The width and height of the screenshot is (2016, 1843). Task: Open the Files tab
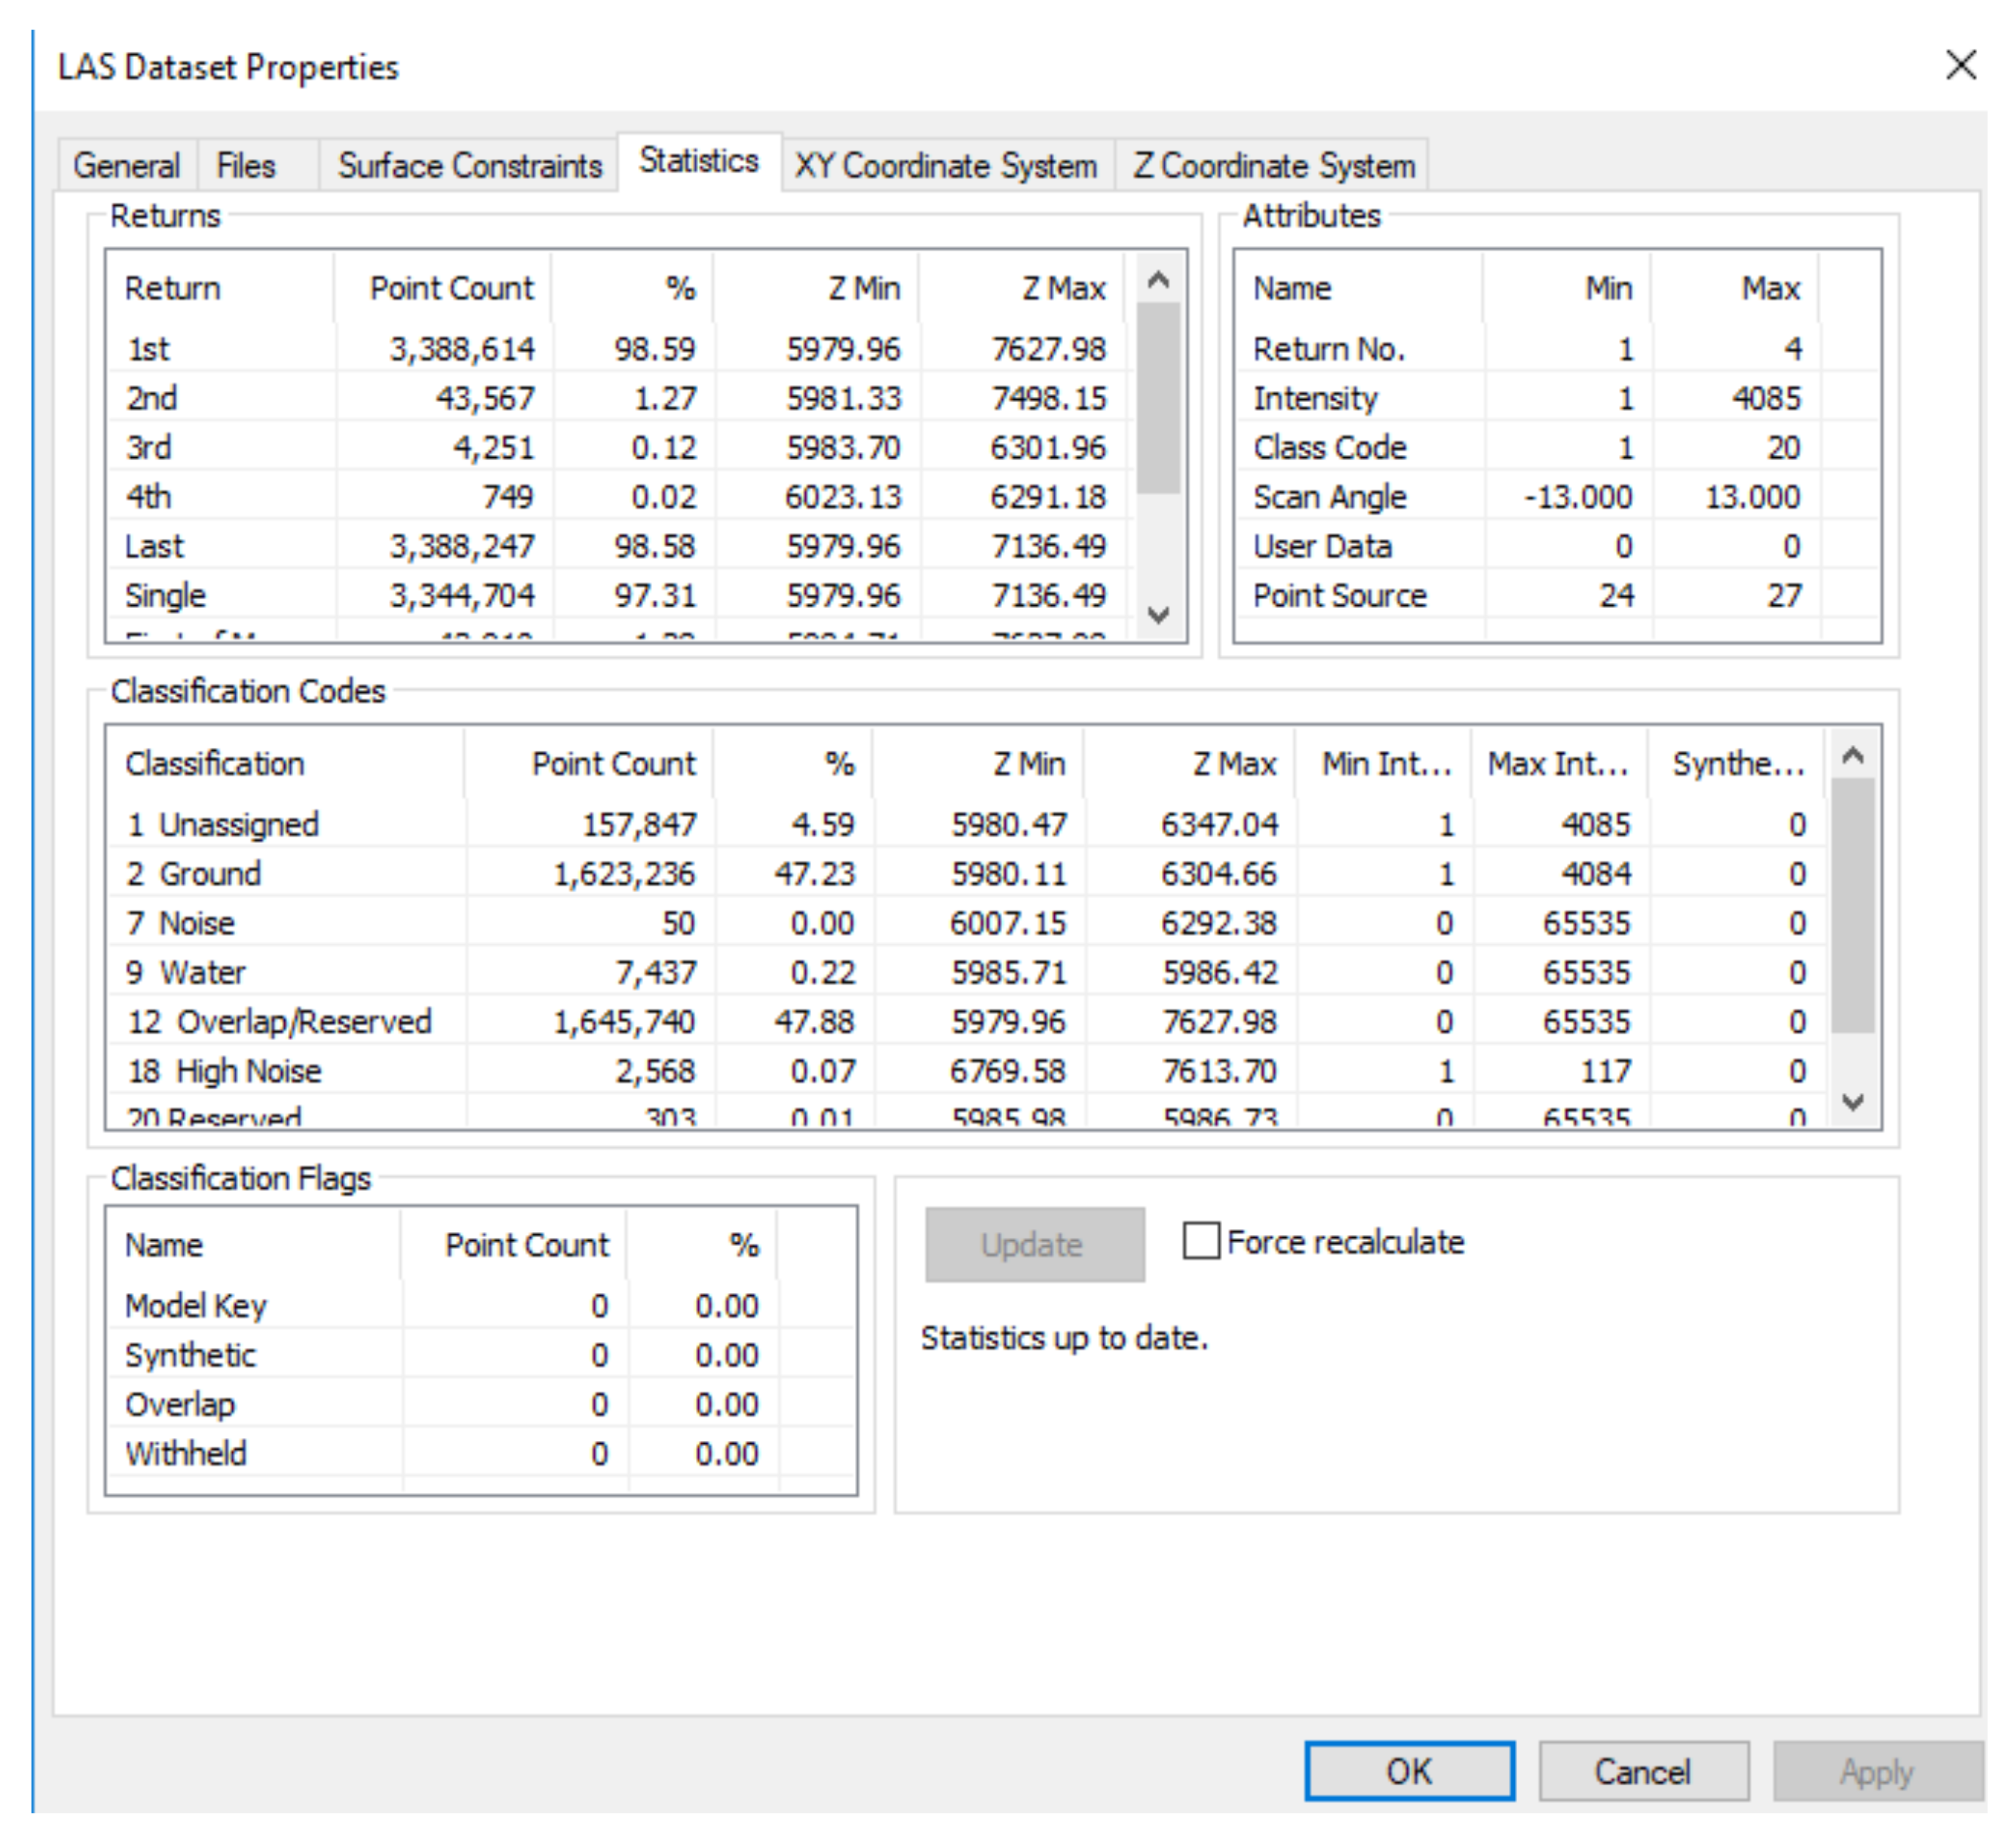[x=246, y=165]
